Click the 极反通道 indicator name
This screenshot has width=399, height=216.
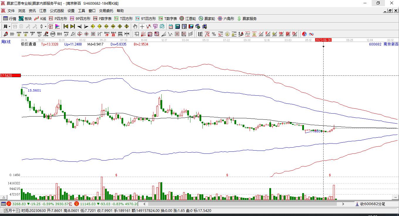tap(28, 44)
